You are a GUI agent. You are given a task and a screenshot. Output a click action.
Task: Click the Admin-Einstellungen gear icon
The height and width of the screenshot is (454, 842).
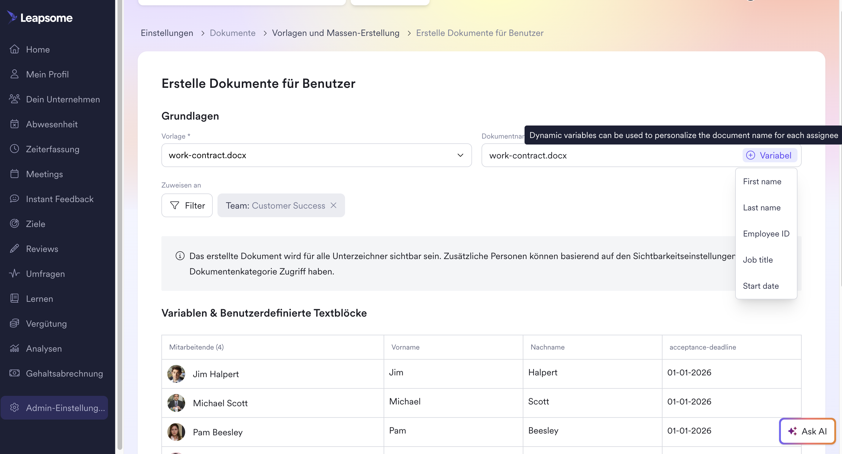click(14, 408)
